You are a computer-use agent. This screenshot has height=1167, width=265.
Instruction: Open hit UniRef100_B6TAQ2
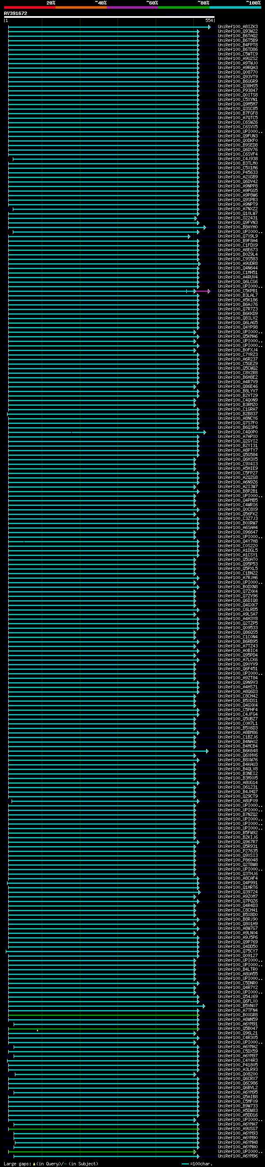tap(238, 36)
